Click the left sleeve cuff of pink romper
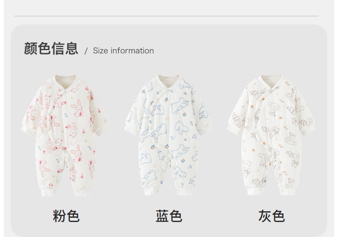338x237 pixels. click(x=28, y=129)
